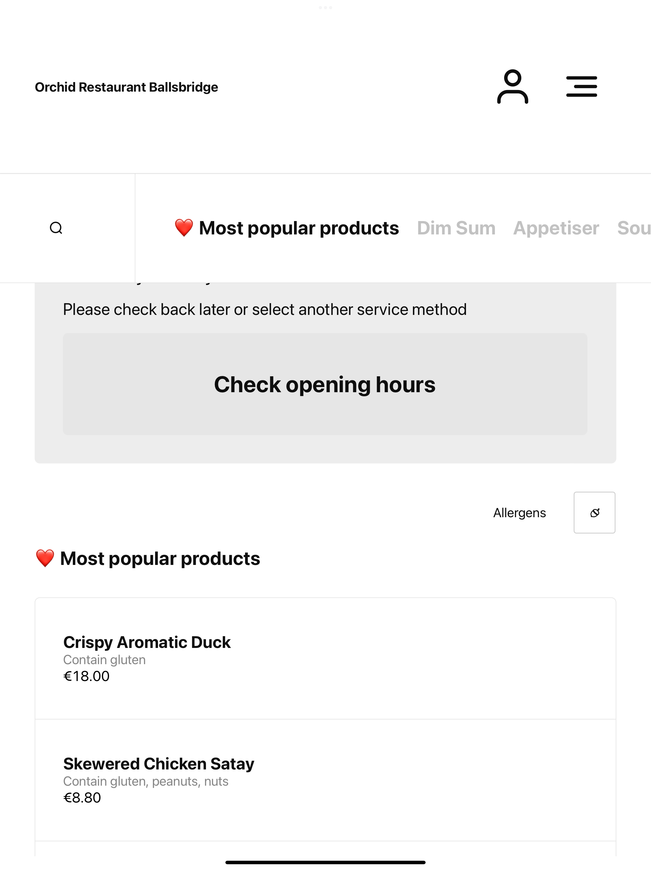Click the heart beside Most popular products heading

click(x=45, y=558)
